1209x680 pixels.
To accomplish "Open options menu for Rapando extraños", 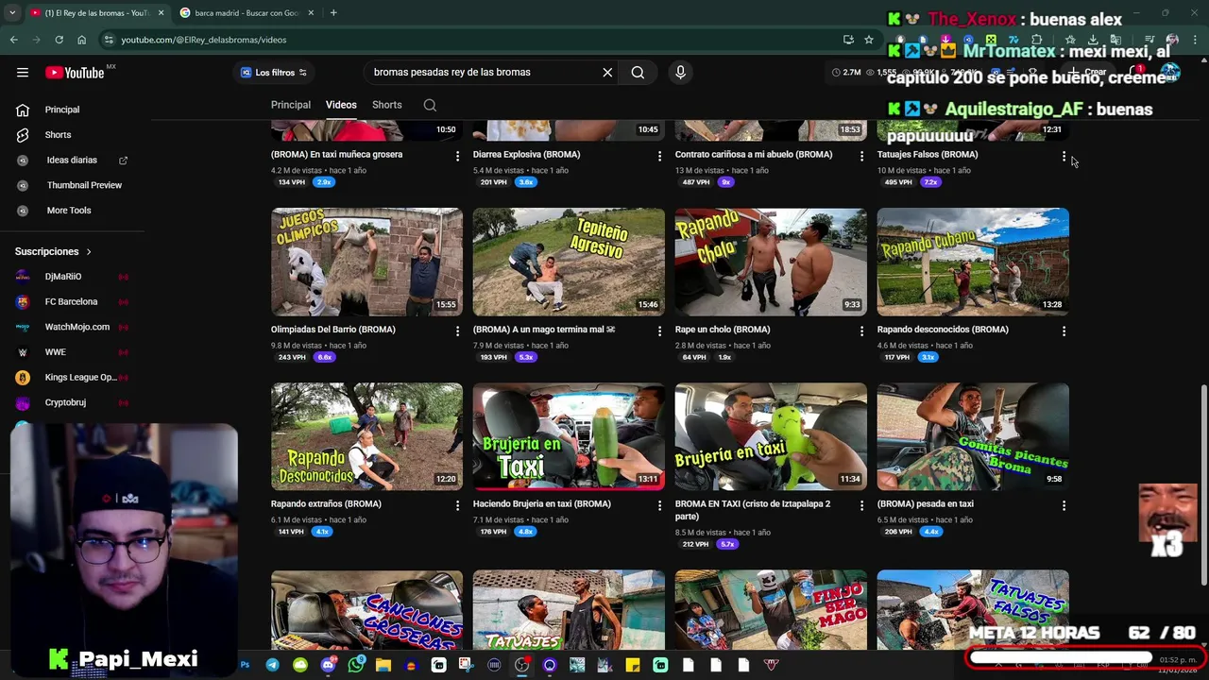I will [457, 506].
